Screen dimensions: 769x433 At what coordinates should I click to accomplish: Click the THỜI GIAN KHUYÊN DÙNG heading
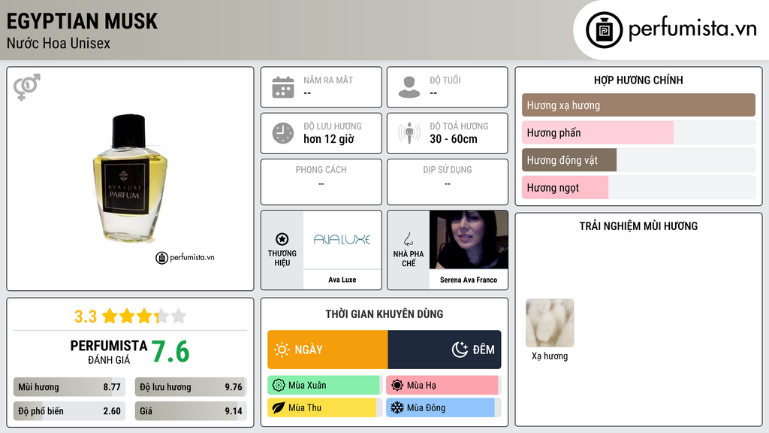point(384,314)
